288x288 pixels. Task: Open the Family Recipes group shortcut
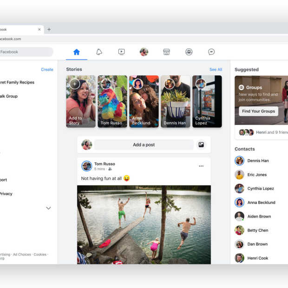pos(17,82)
